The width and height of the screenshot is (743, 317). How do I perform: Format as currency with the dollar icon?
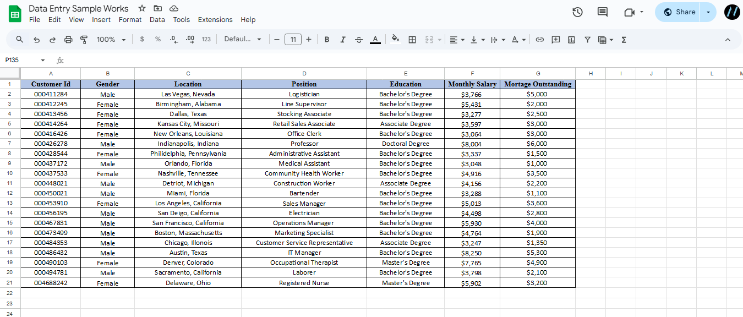point(142,40)
